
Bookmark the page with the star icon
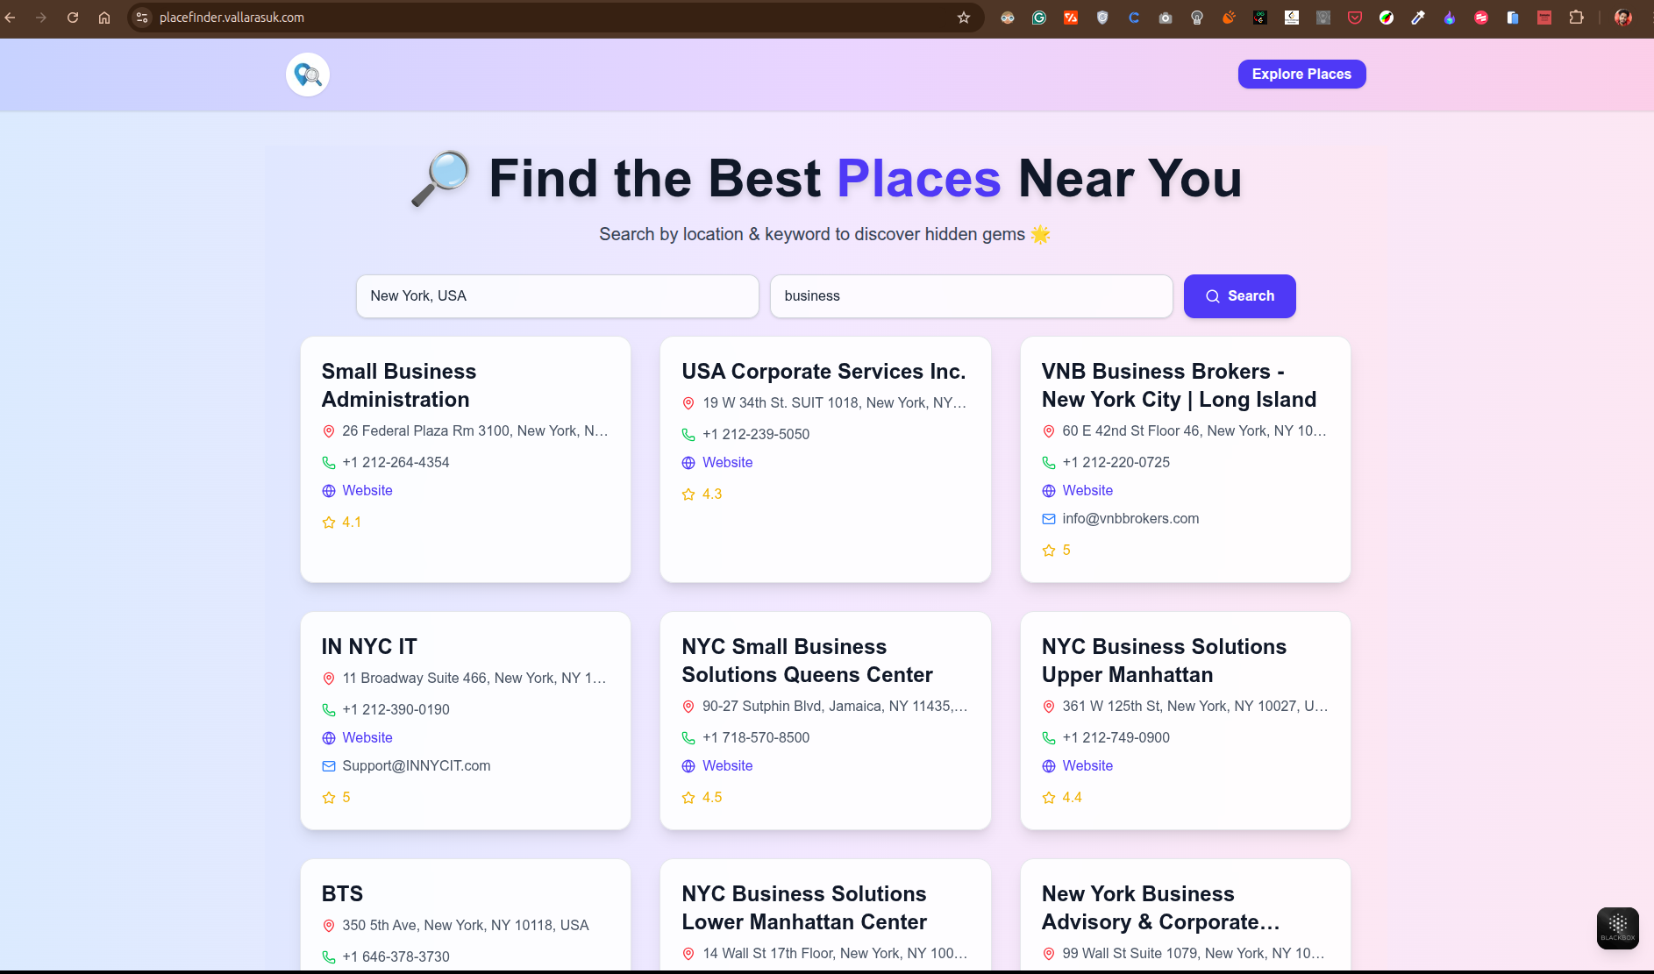click(x=964, y=18)
